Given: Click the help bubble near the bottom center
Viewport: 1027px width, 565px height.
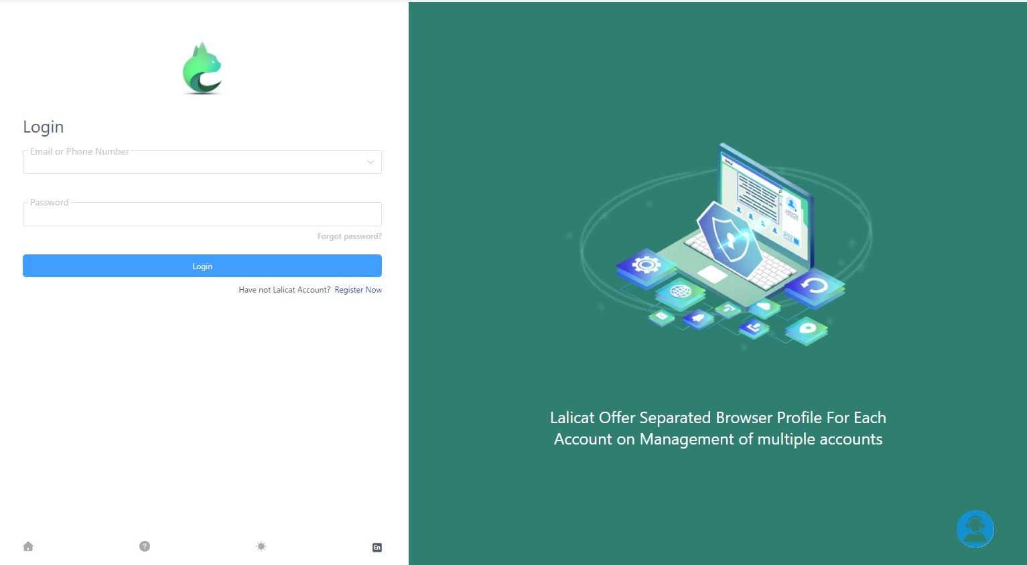Looking at the screenshot, I should (x=144, y=546).
